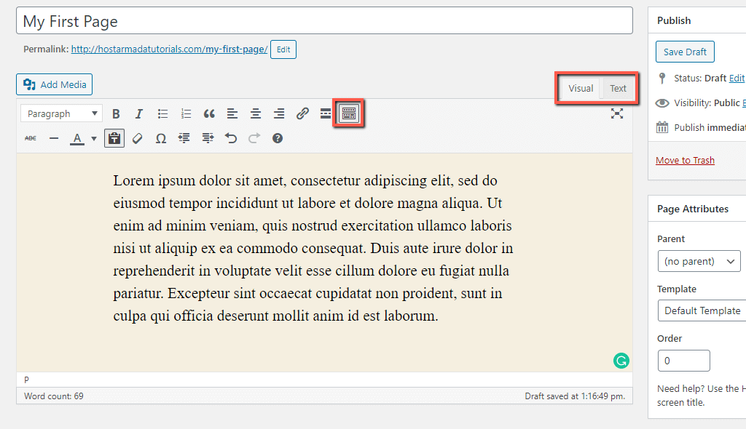Image resolution: width=746 pixels, height=429 pixels.
Task: Switch to the Text editor tab
Action: click(x=618, y=89)
